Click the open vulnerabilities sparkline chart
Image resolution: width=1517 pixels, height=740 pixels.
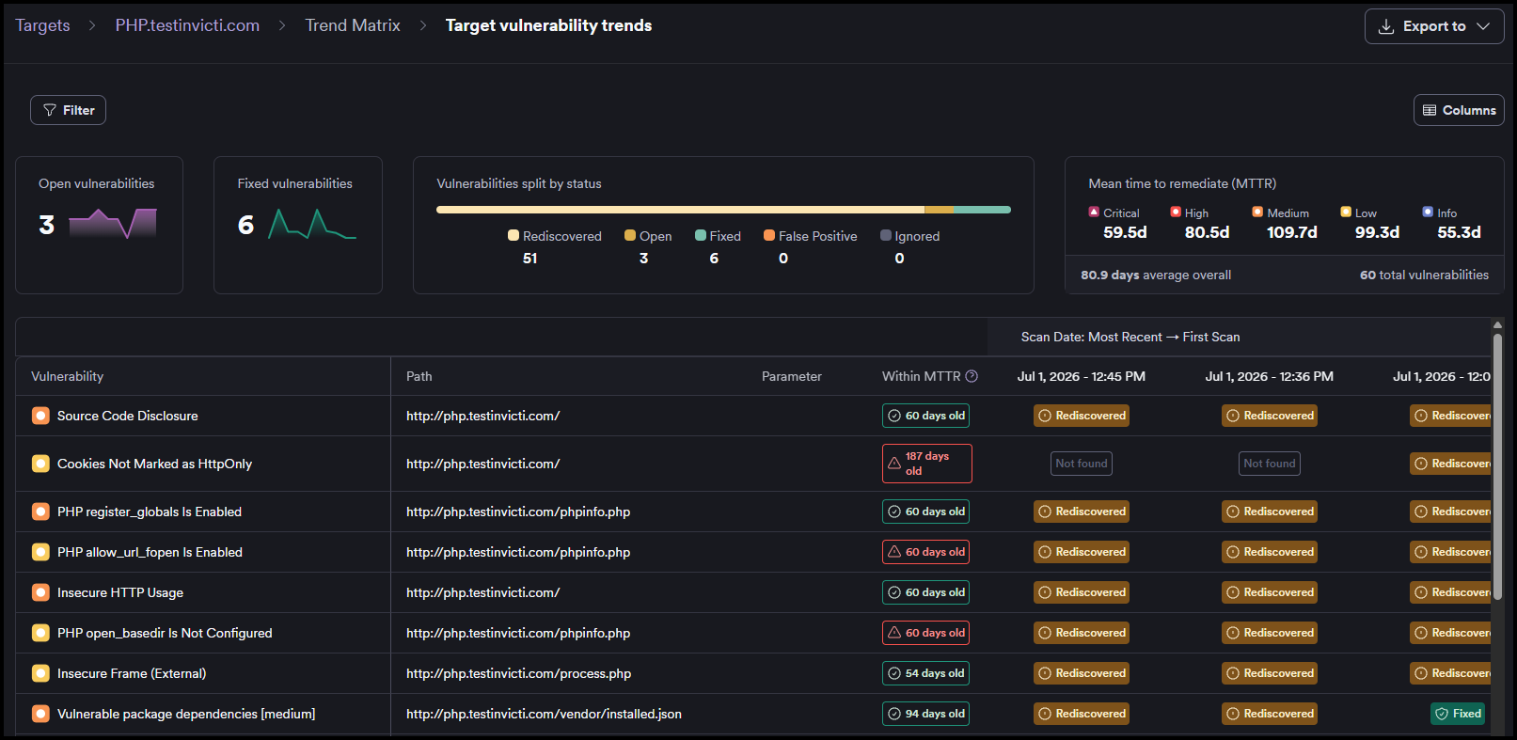click(113, 224)
